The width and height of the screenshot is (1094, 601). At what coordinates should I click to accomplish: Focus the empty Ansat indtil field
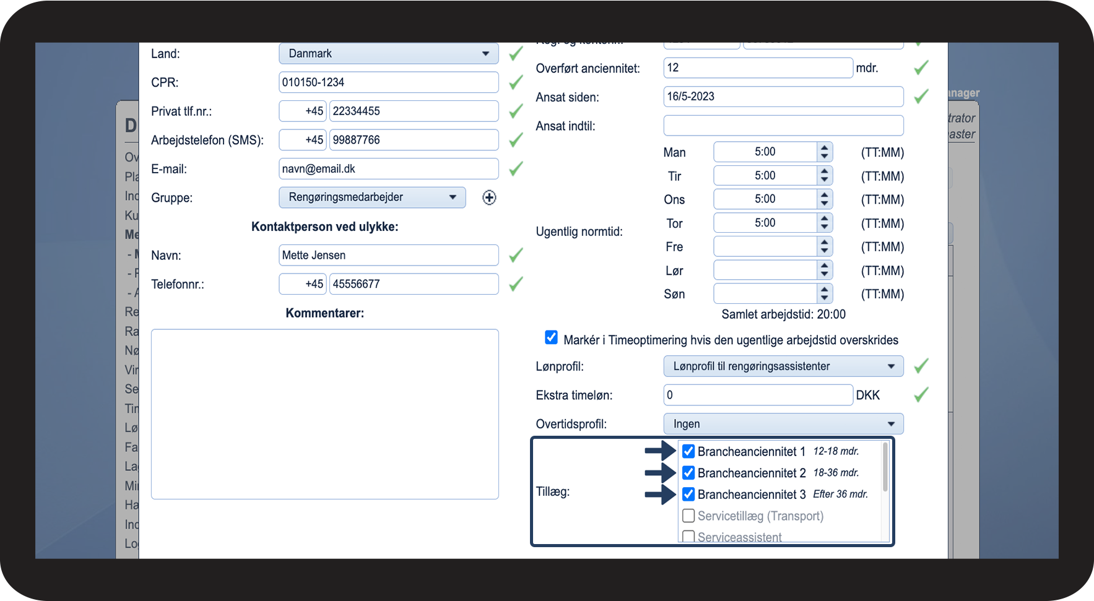[783, 126]
